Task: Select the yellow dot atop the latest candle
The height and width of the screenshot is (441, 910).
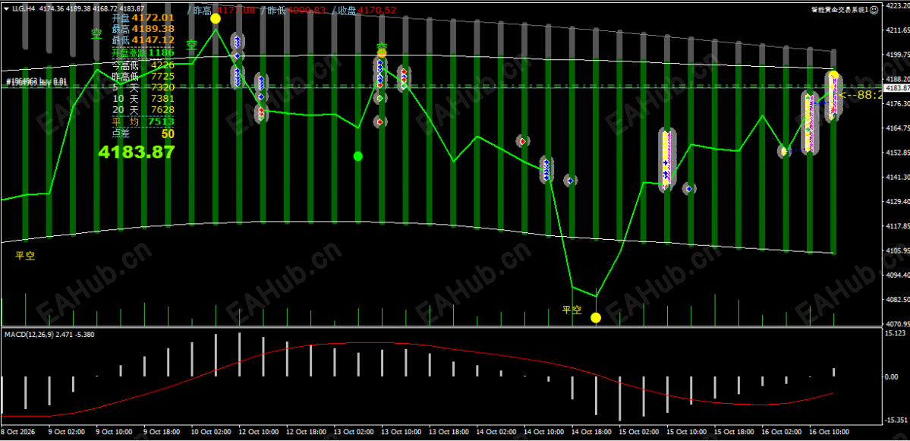Action: click(x=833, y=75)
